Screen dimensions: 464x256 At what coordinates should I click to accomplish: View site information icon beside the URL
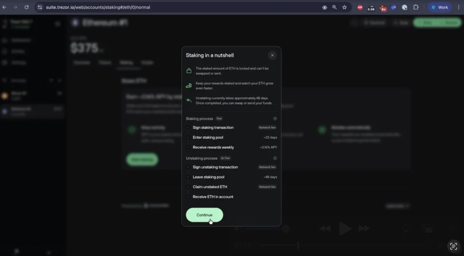pyautogui.click(x=40, y=7)
